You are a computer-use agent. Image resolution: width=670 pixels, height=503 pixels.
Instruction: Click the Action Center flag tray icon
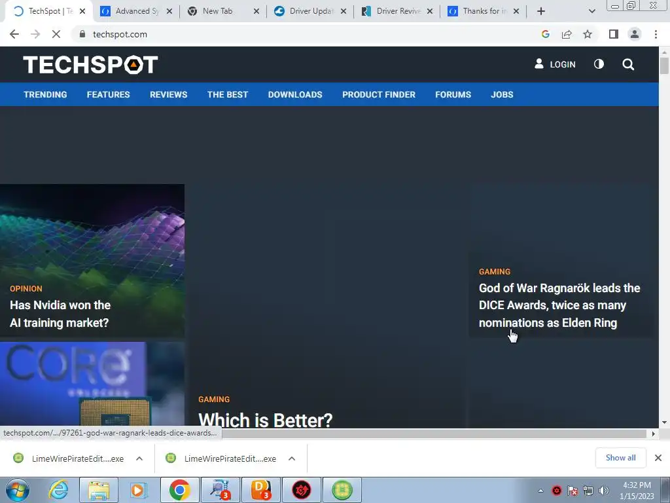point(572,491)
